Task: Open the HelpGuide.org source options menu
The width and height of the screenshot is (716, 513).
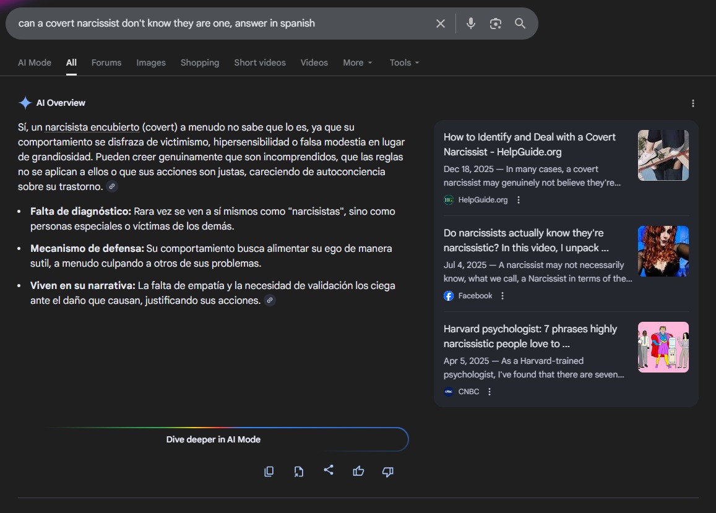Action: click(519, 200)
